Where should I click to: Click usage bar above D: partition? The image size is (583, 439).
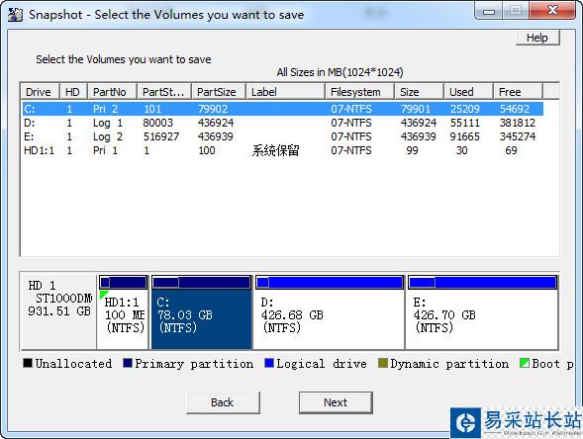click(330, 283)
